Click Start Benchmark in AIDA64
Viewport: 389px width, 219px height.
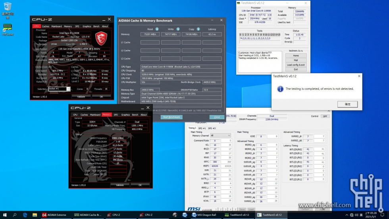(x=171, y=117)
